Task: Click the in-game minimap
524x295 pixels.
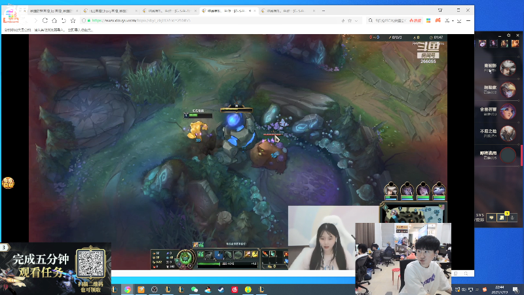Action: (413, 214)
